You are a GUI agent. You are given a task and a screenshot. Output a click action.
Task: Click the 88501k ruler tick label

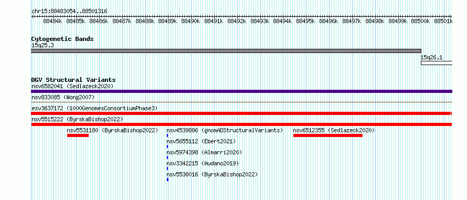click(443, 21)
